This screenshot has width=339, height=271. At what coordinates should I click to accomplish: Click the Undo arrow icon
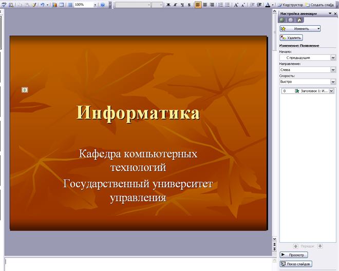(x=43, y=5)
